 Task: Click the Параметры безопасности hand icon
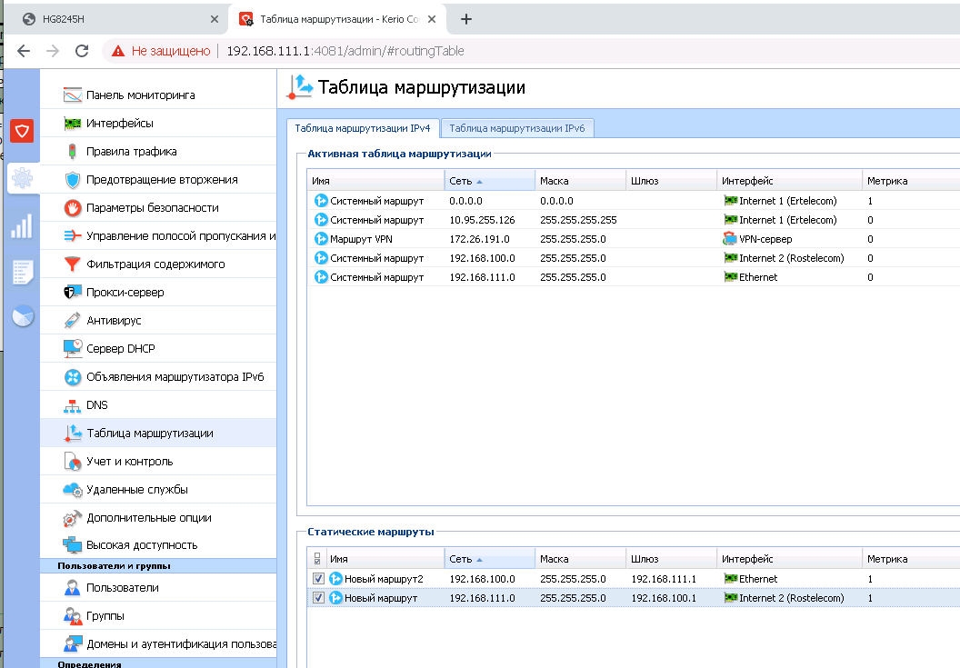(x=72, y=207)
